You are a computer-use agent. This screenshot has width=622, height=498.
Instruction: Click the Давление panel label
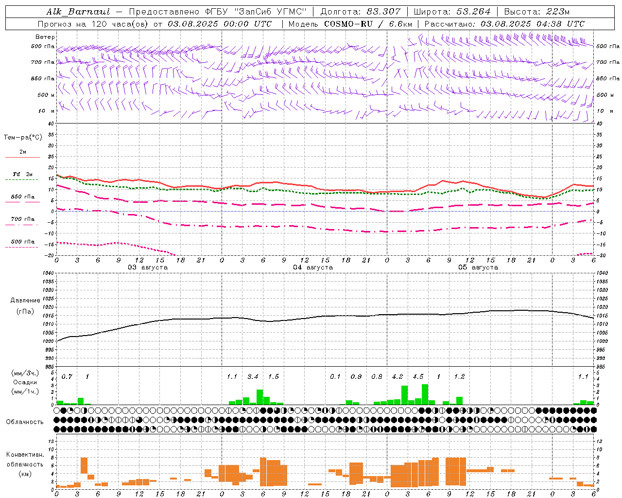(x=25, y=301)
